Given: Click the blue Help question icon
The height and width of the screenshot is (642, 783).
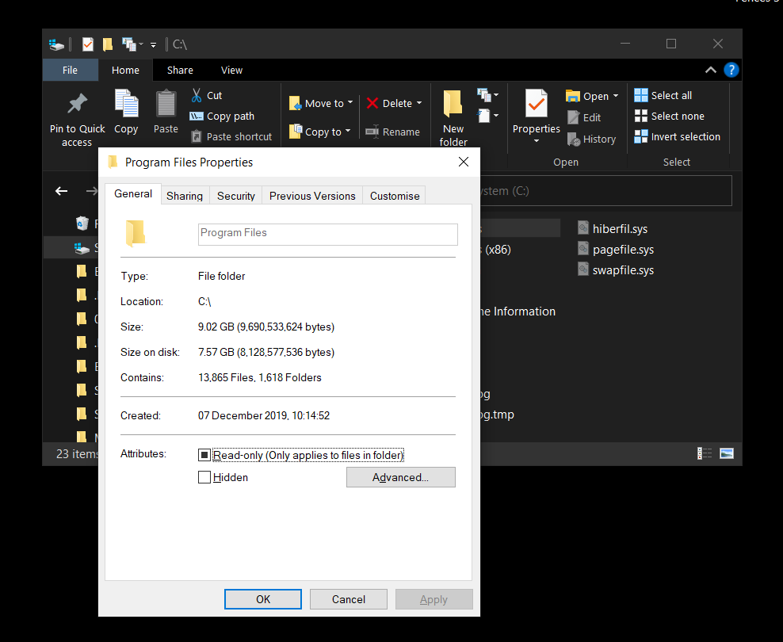Looking at the screenshot, I should 731,70.
